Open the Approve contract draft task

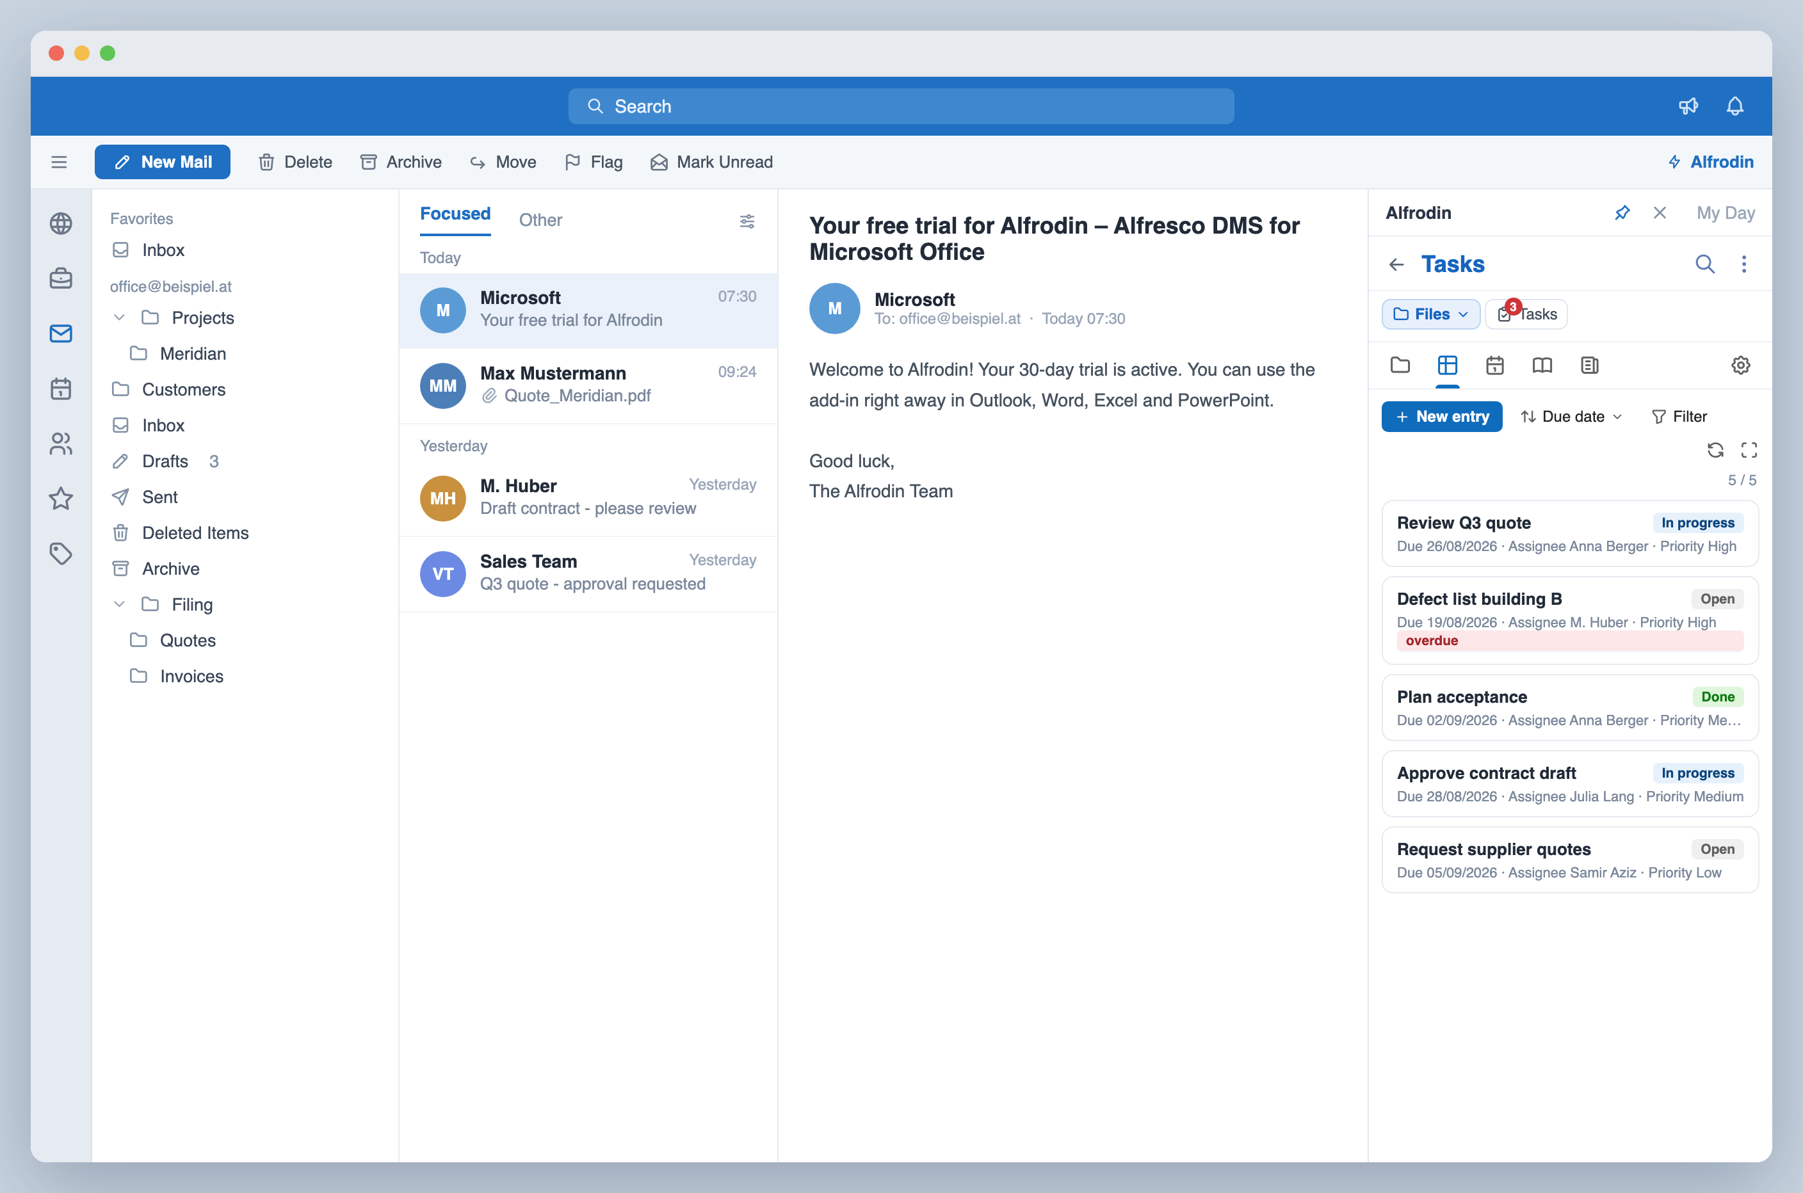coord(1570,785)
